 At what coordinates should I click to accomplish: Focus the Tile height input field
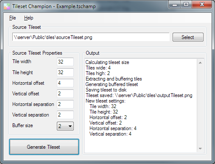click(x=65, y=72)
